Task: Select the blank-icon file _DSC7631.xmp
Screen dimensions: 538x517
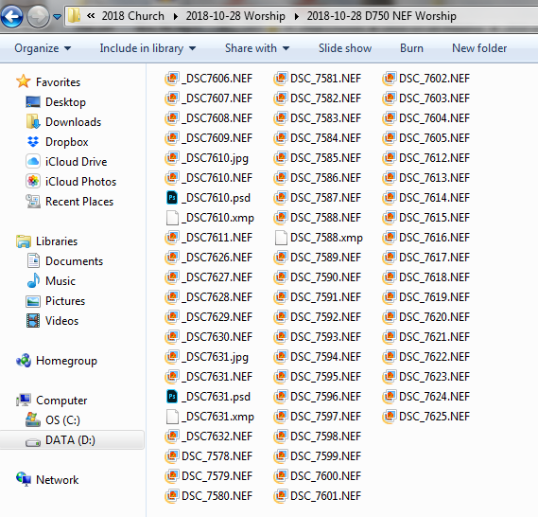Action: coord(210,417)
